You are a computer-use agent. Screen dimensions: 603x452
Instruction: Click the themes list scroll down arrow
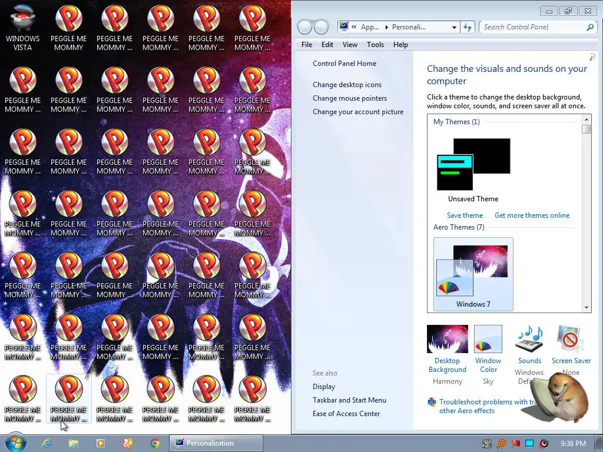(586, 307)
